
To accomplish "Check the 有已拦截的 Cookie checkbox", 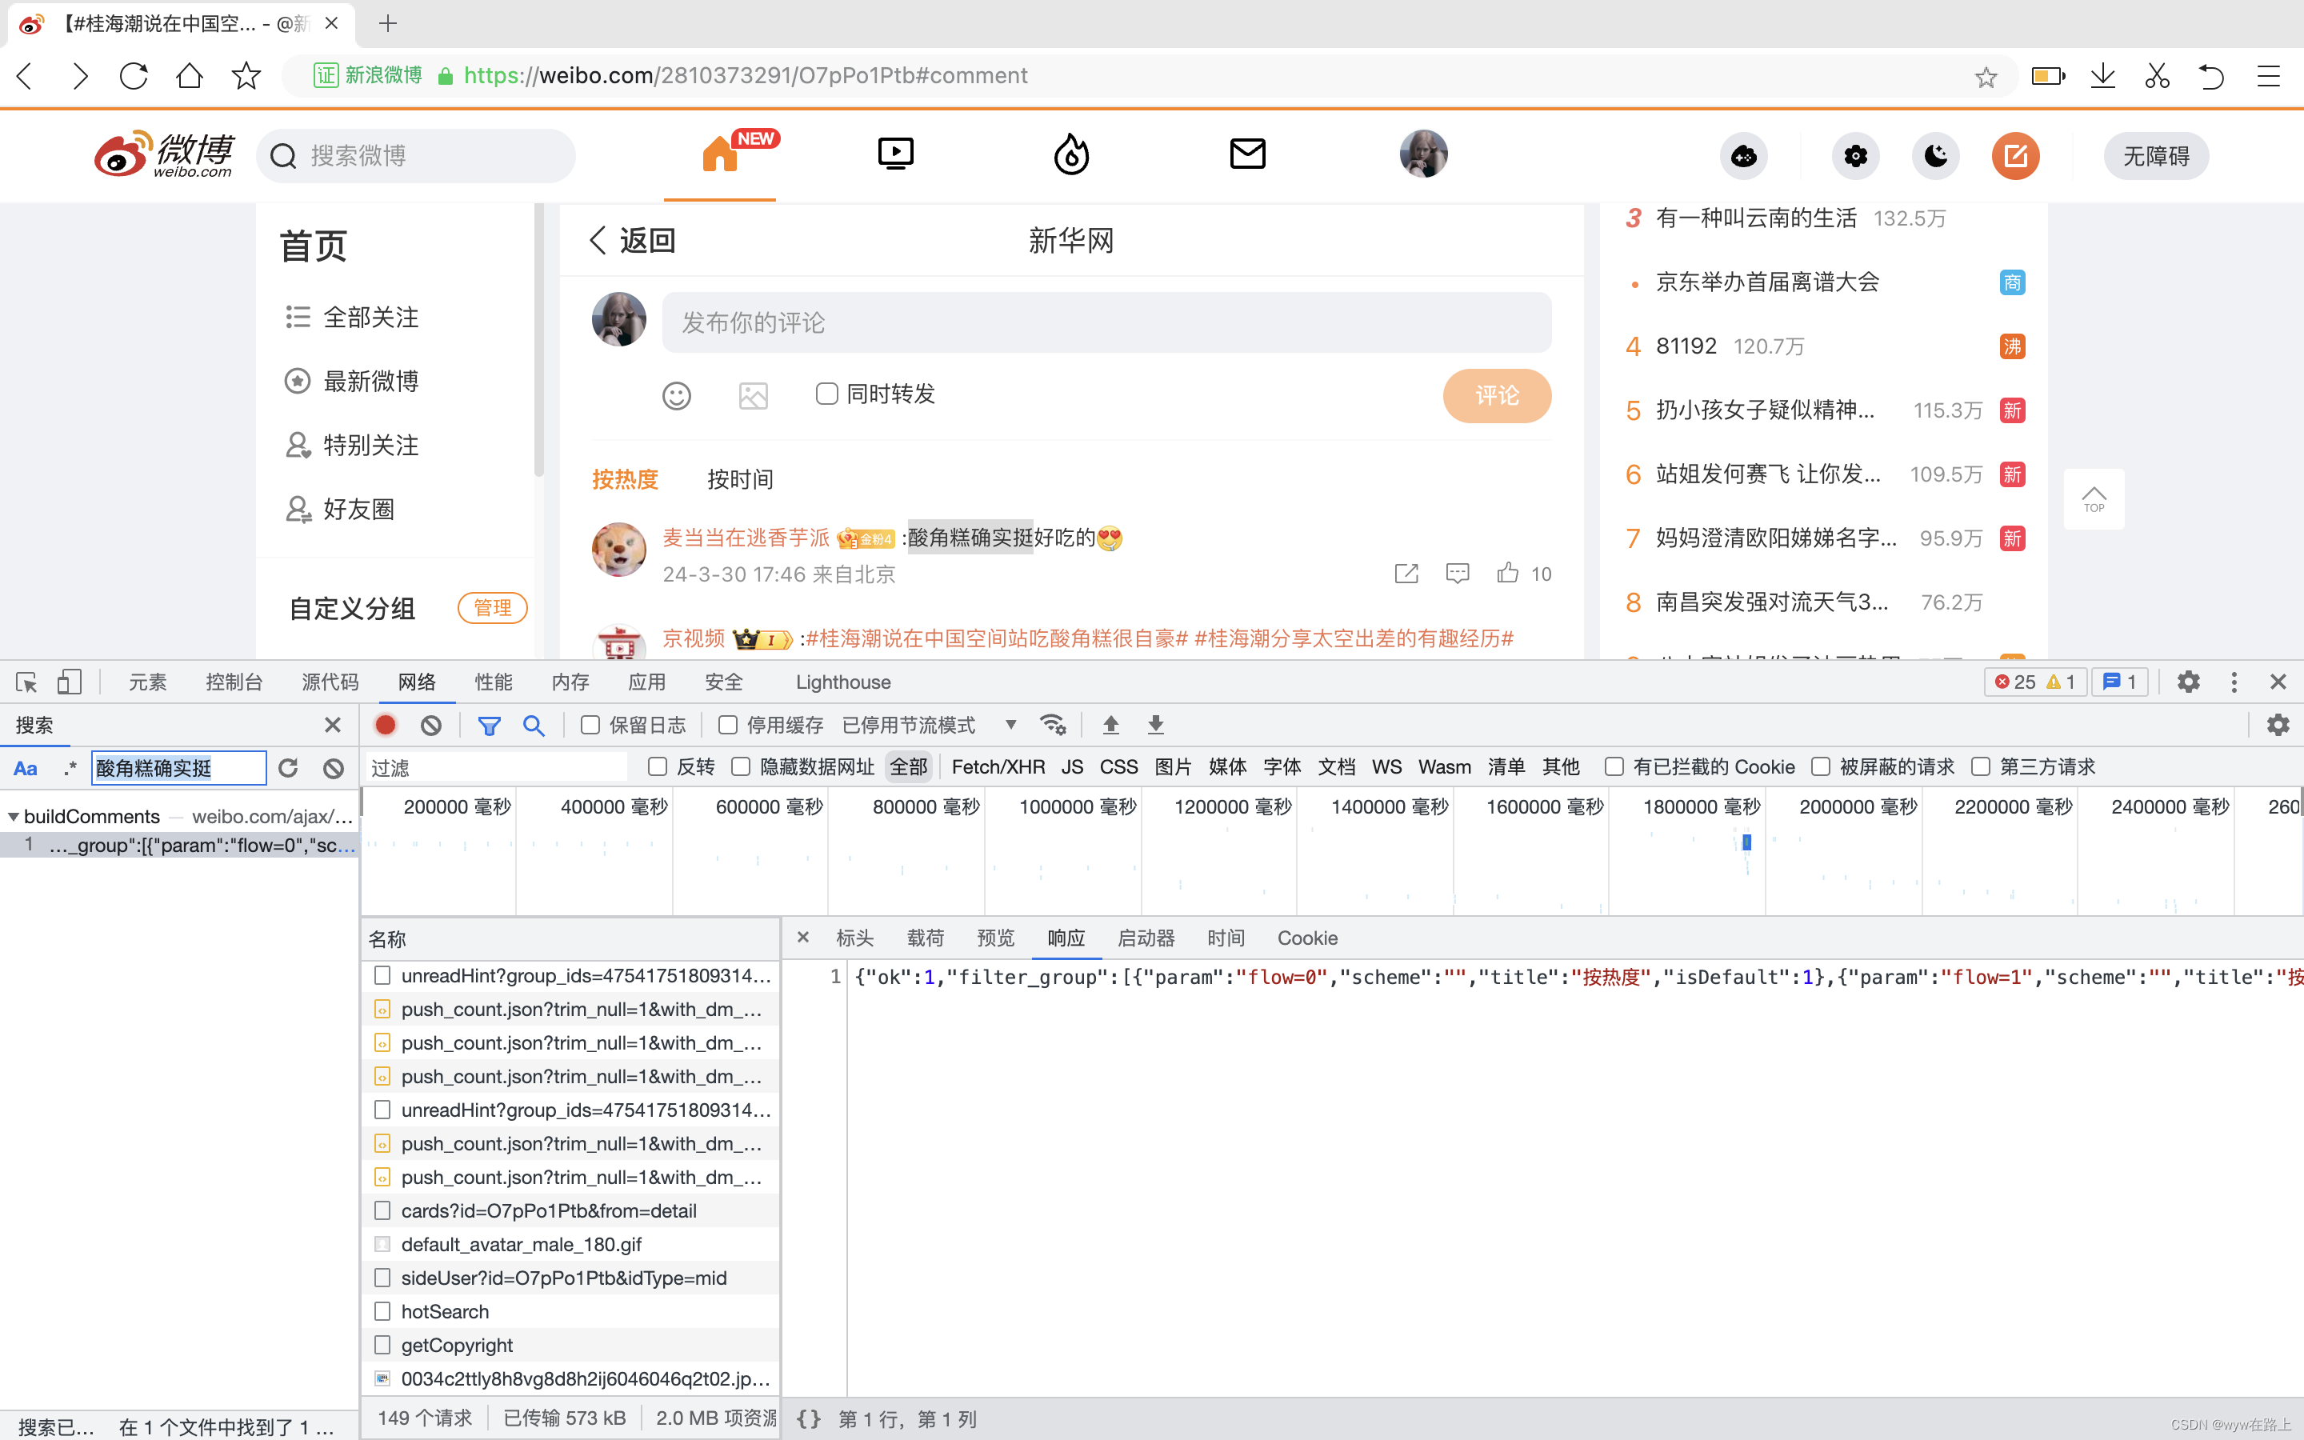I will point(1614,766).
